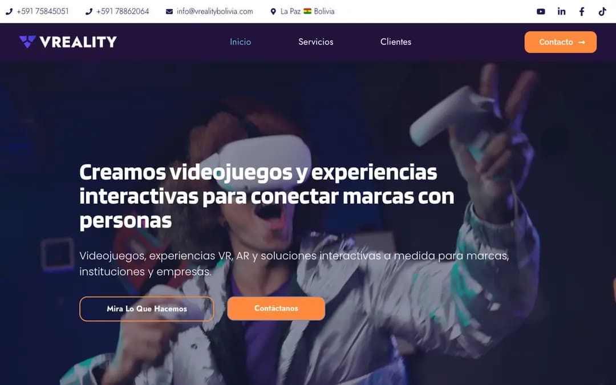The height and width of the screenshot is (385, 616).
Task: Click the orange Contacto button in the header
Action: (560, 42)
